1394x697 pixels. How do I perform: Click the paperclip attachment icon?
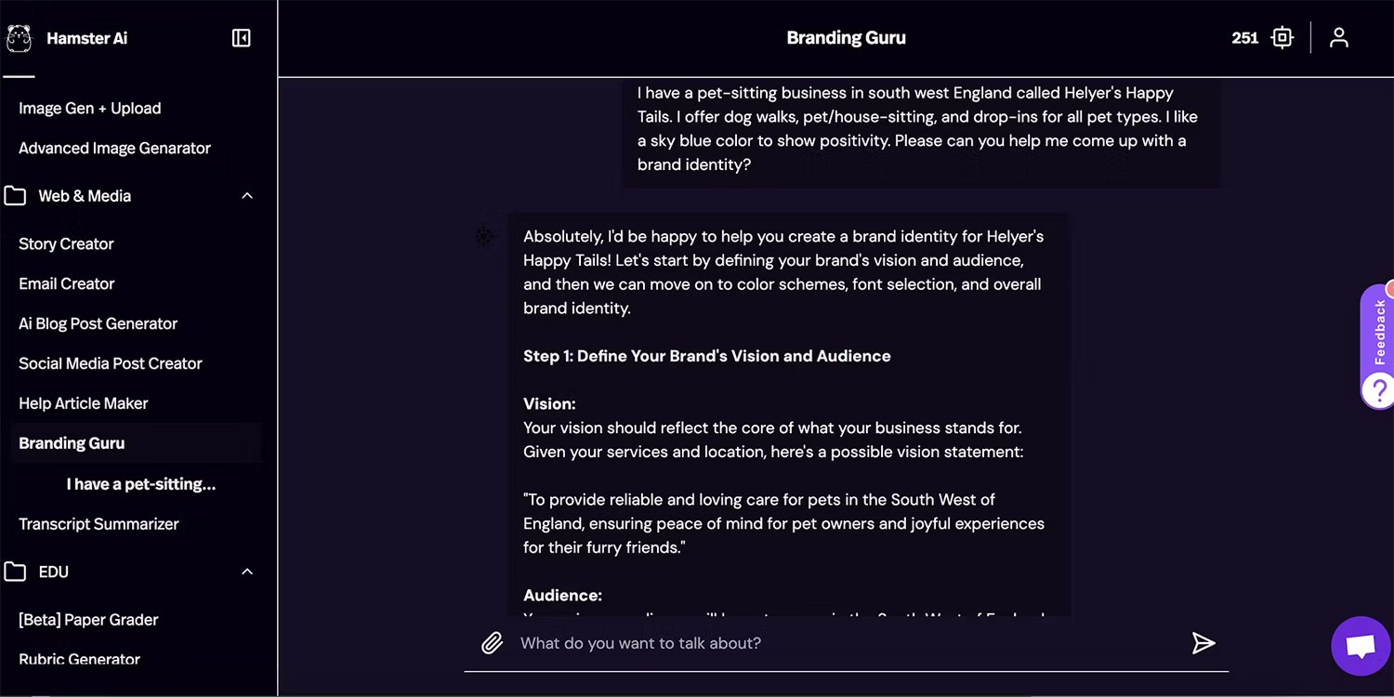pos(492,643)
